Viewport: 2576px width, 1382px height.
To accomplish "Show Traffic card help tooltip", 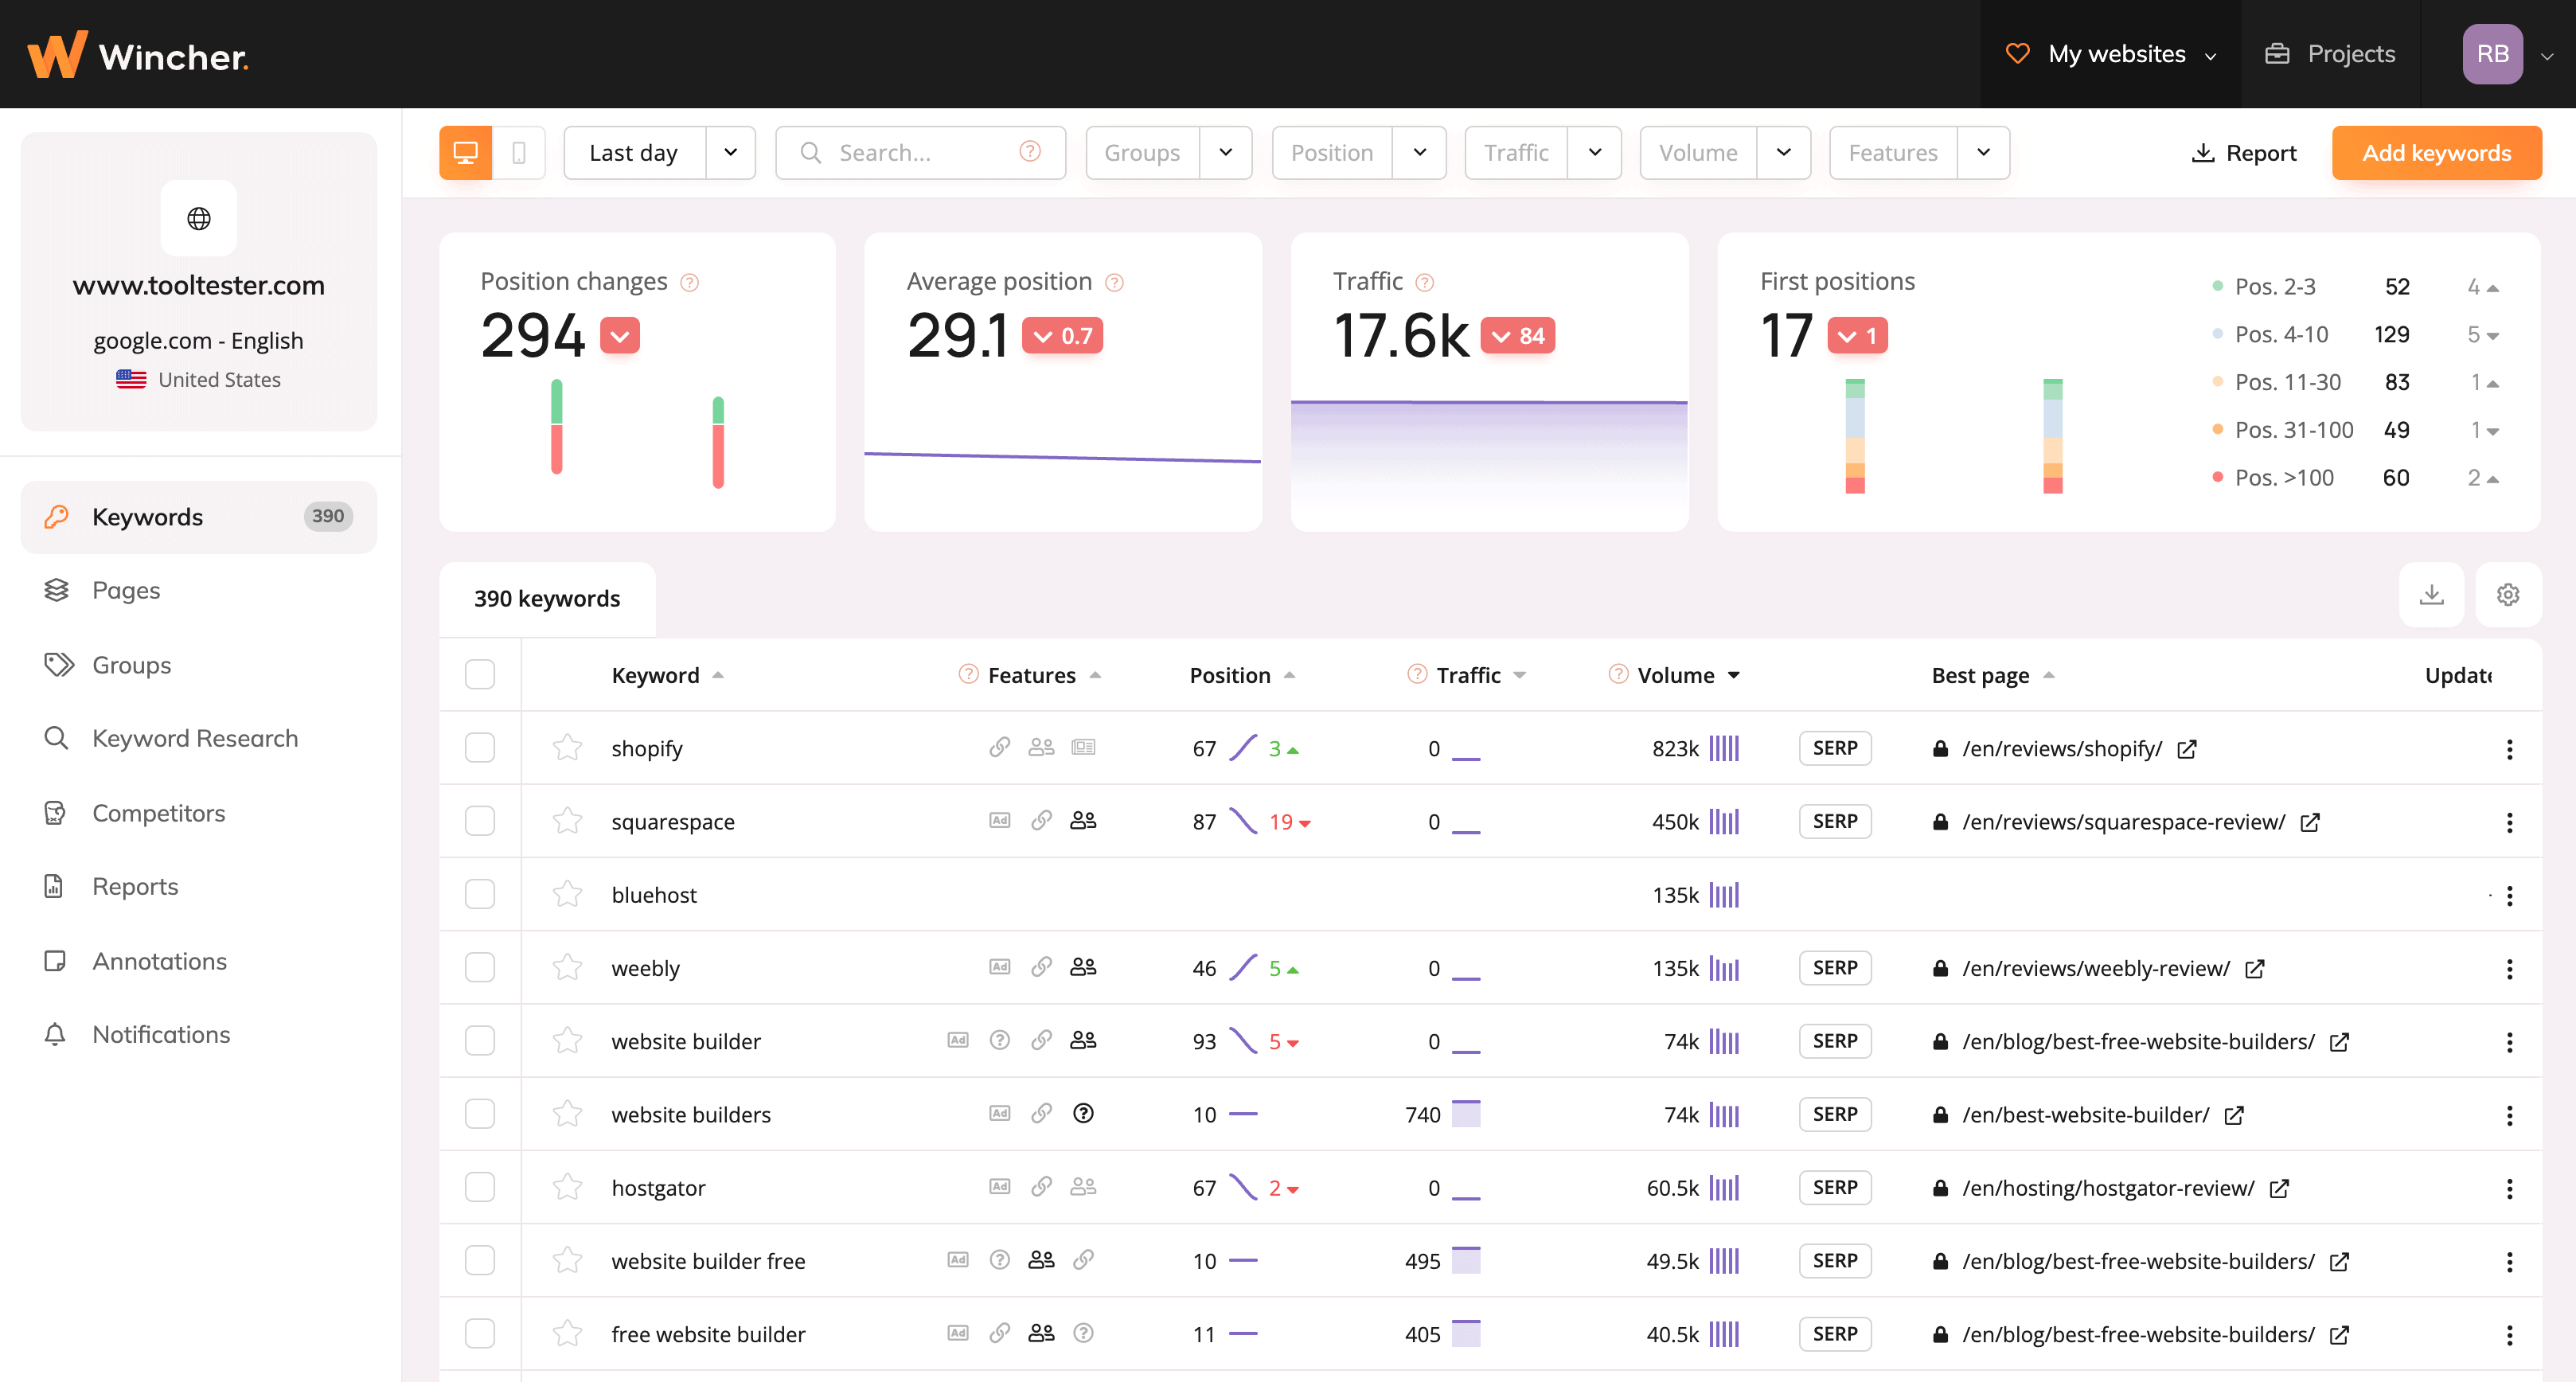I will click(x=1425, y=282).
